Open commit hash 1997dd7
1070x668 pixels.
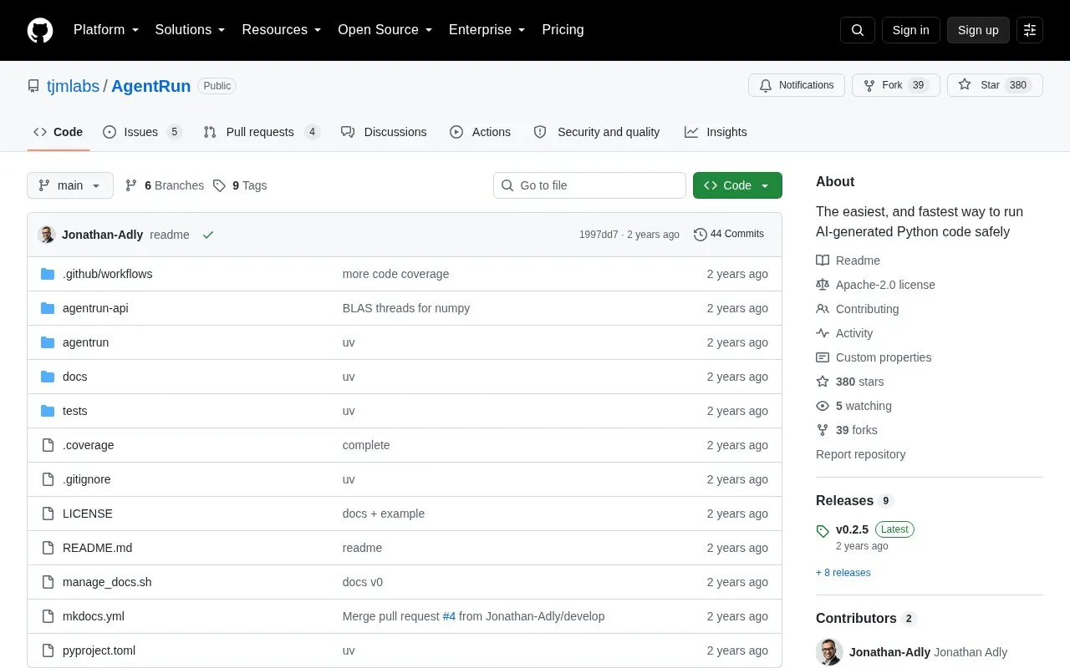(599, 235)
